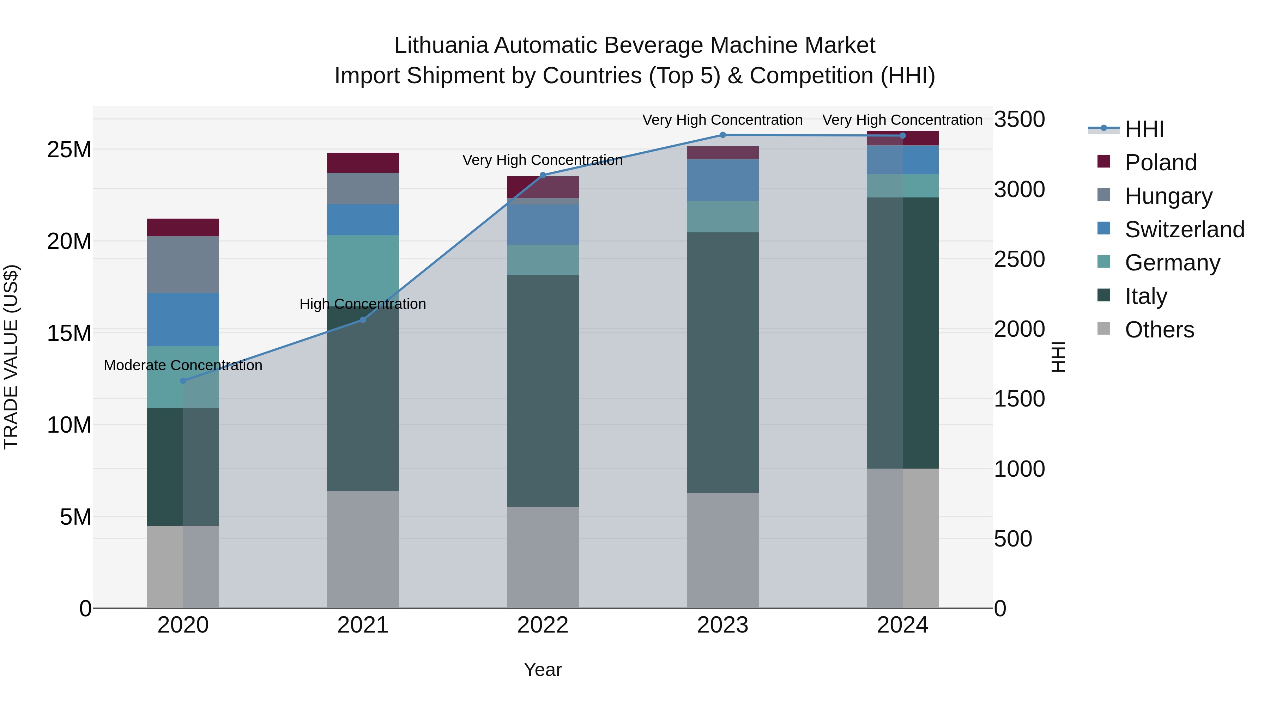The width and height of the screenshot is (1270, 714).
Task: Click the 'Moderate Concentration' annotation
Action: [x=183, y=365]
